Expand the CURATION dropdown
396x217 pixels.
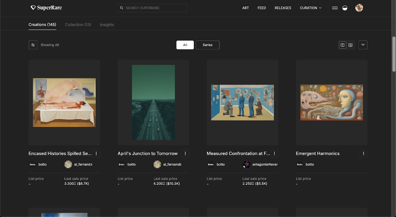[311, 8]
